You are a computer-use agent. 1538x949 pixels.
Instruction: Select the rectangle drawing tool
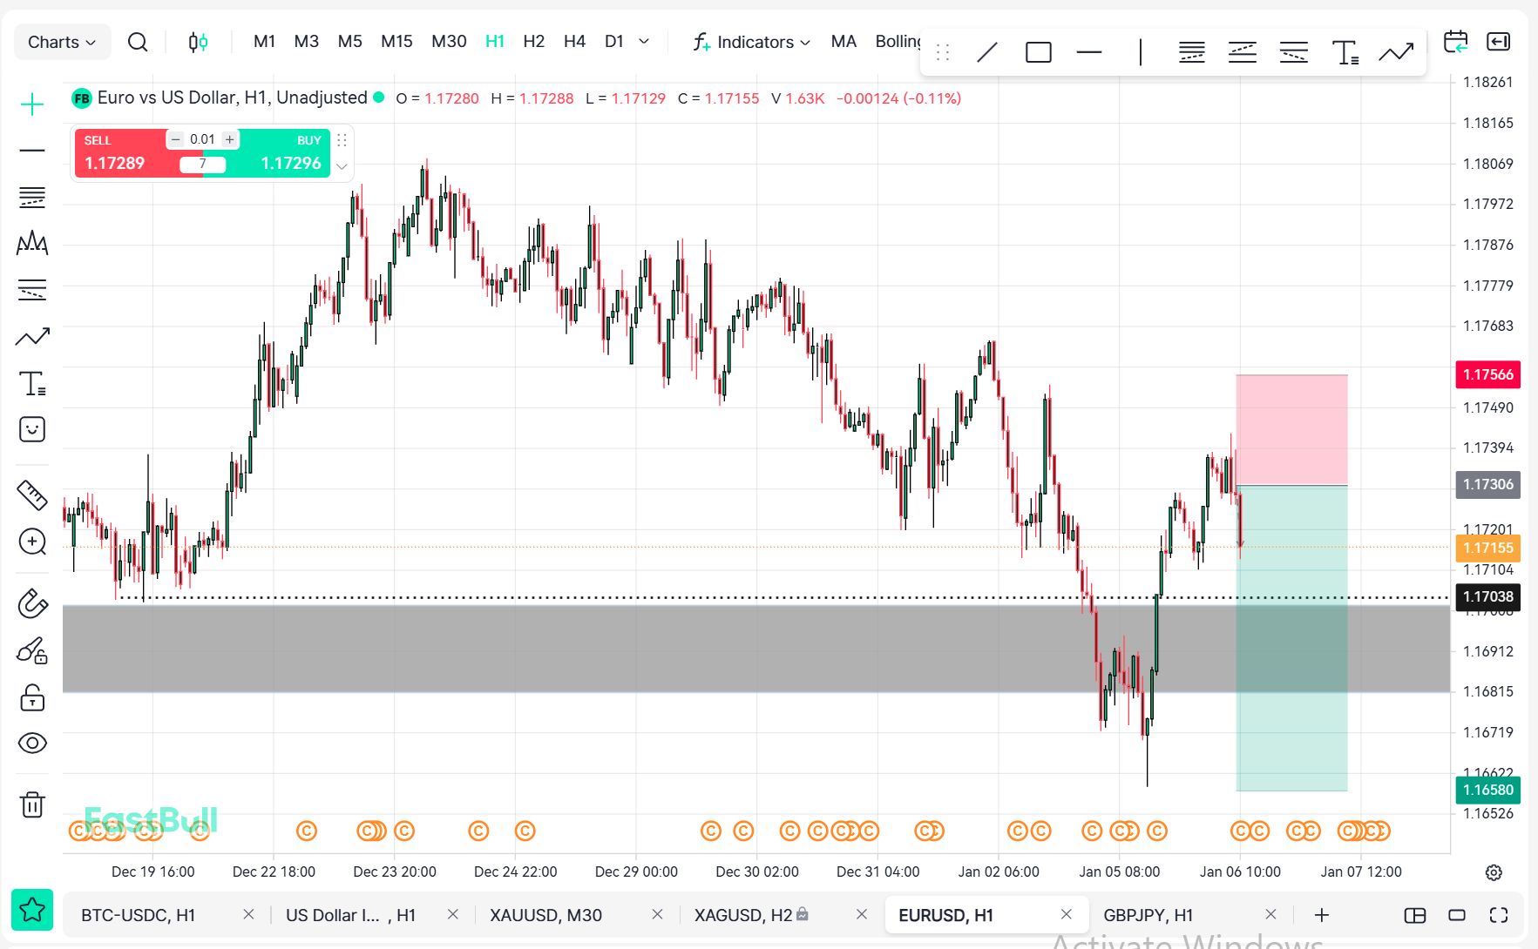pos(1038,53)
